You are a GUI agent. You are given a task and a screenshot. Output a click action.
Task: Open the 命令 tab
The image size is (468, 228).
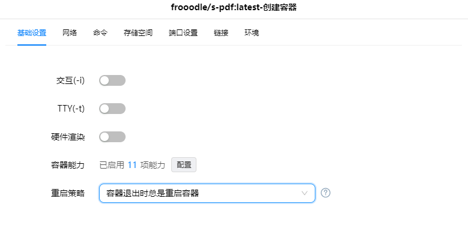click(x=100, y=33)
